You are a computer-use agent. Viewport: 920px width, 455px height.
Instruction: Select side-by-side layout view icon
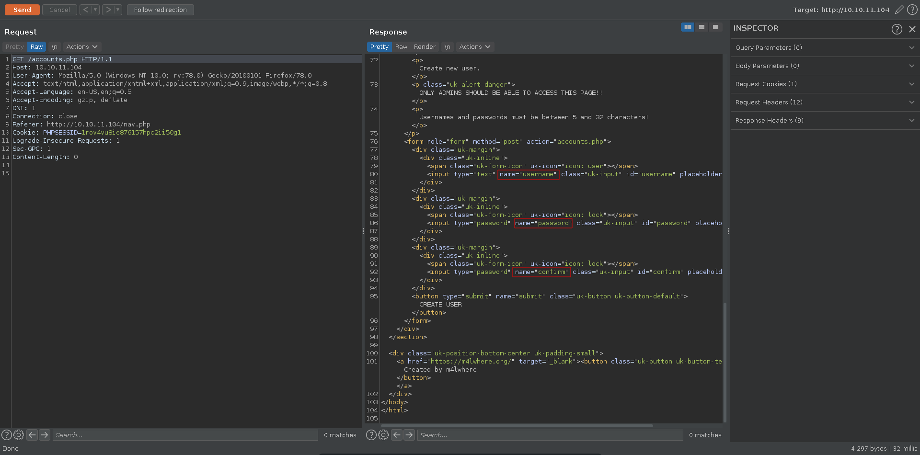tap(688, 27)
